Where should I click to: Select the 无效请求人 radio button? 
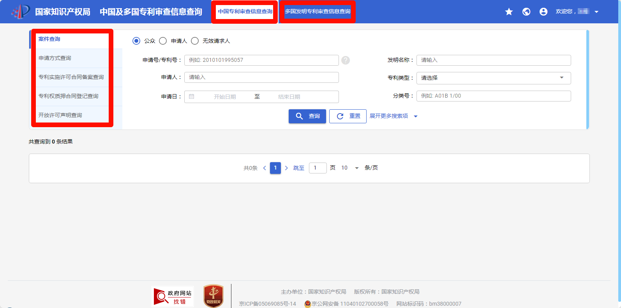(x=195, y=41)
